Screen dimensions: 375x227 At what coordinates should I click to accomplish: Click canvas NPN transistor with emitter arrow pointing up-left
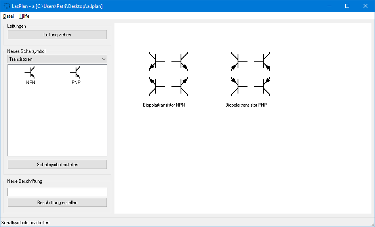pyautogui.click(x=156, y=86)
